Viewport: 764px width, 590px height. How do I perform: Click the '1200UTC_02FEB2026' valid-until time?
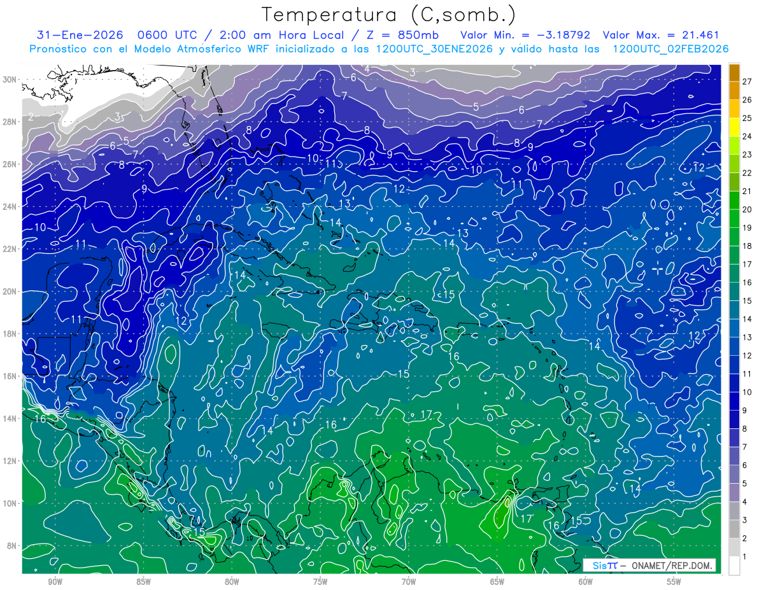pyautogui.click(x=670, y=49)
